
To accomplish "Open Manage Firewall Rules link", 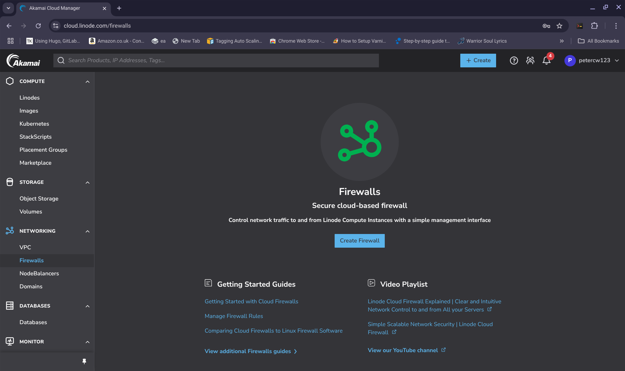I will point(234,316).
